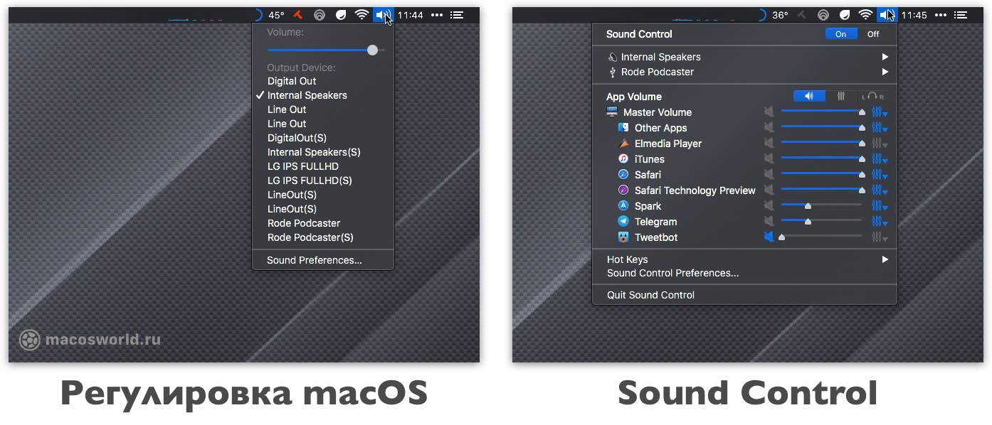
Task: Open Tweetbot equalizer dropdown
Action: coord(880,237)
